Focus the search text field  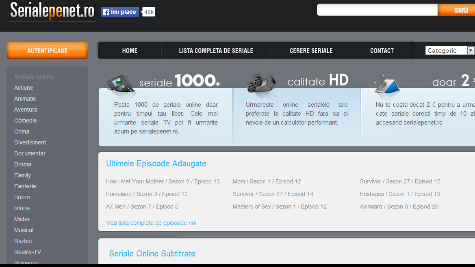point(377,10)
